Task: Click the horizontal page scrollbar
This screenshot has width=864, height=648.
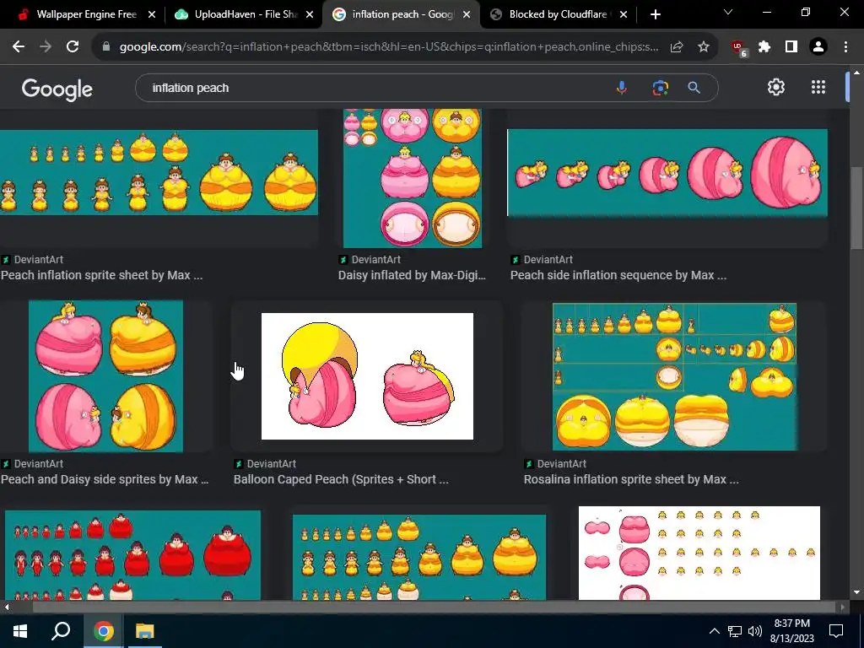Action: [x=435, y=607]
